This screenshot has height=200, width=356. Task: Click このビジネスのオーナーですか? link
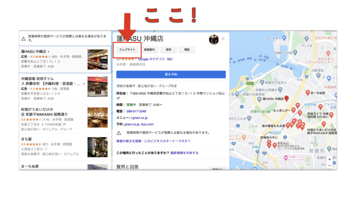(x=167, y=141)
